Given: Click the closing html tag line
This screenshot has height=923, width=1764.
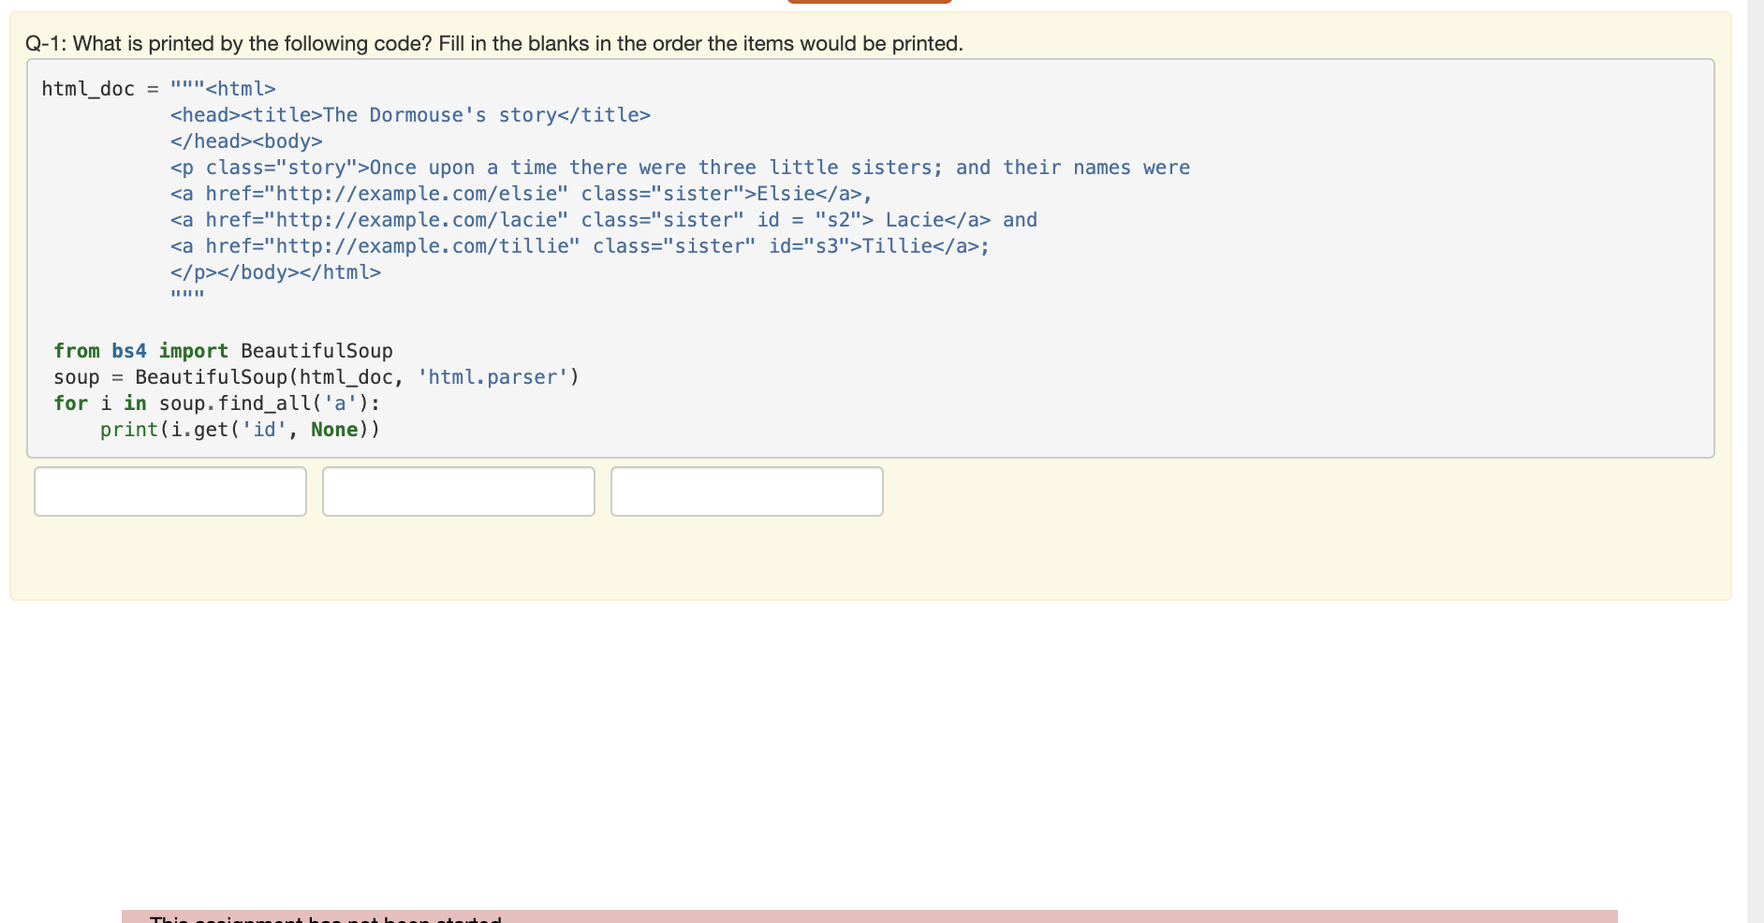Looking at the screenshot, I should [x=274, y=271].
